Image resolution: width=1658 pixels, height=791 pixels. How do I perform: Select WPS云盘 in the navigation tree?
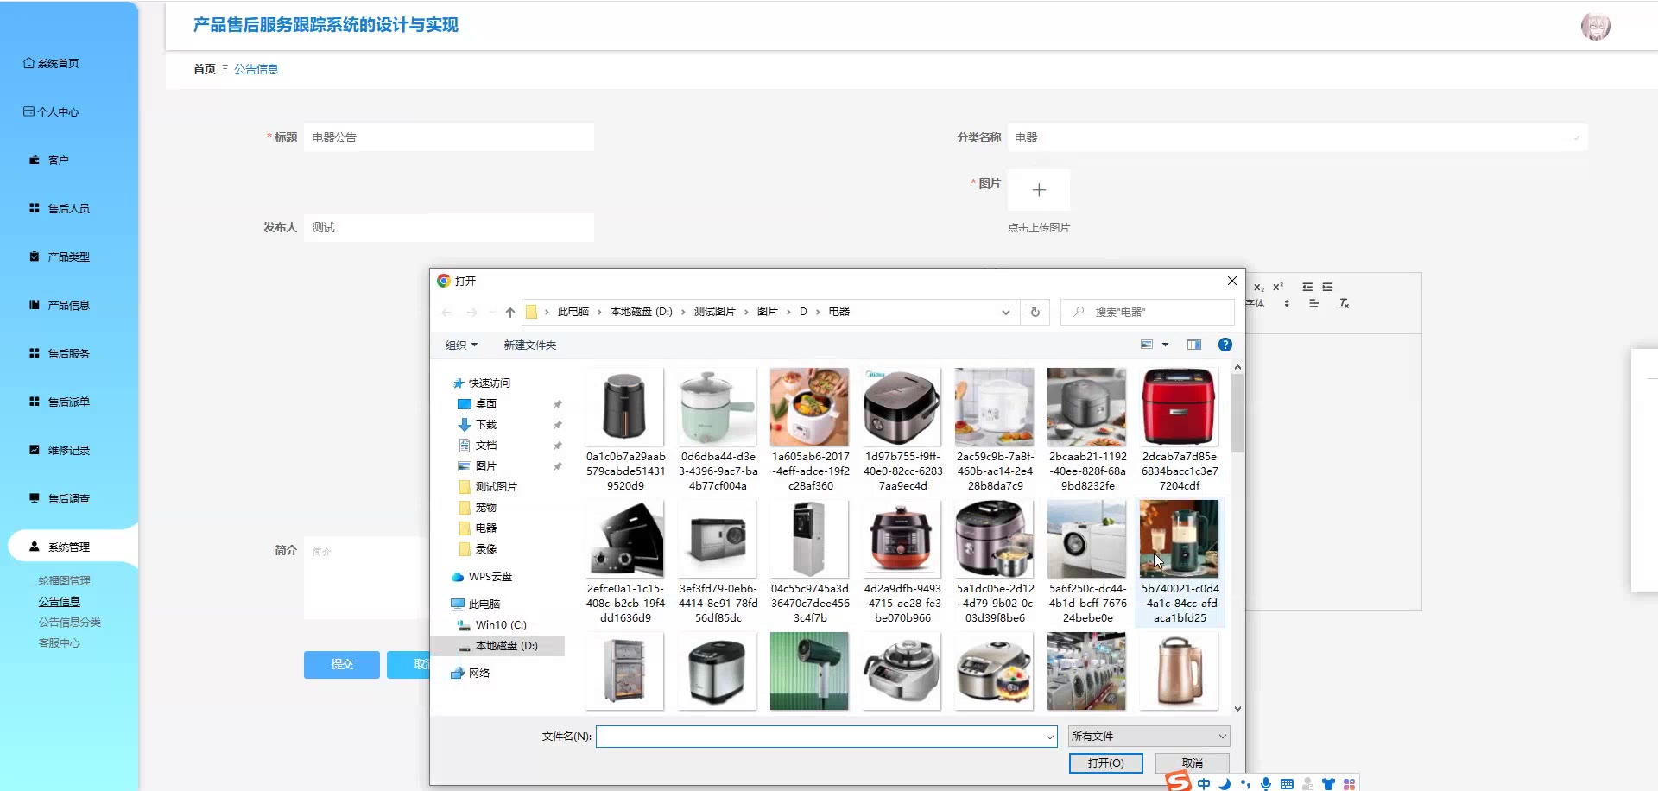pos(481,577)
